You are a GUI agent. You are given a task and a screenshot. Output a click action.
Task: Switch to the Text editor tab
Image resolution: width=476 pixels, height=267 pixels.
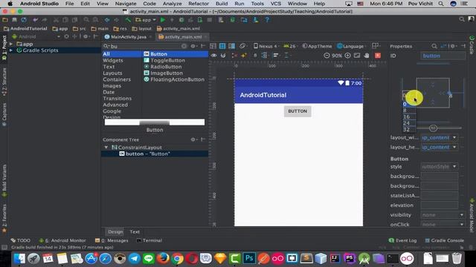point(135,232)
